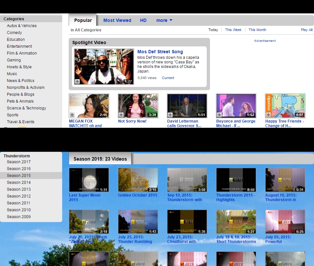Select Season 2017 in the sidebar
Viewport: 314px width, 266px height.
[19, 162]
